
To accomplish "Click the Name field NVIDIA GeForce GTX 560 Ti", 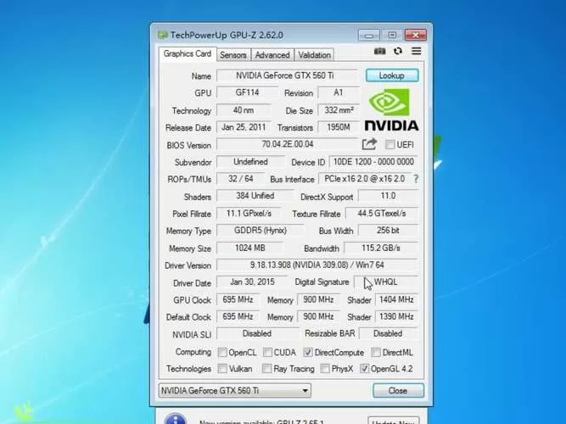I will point(287,75).
